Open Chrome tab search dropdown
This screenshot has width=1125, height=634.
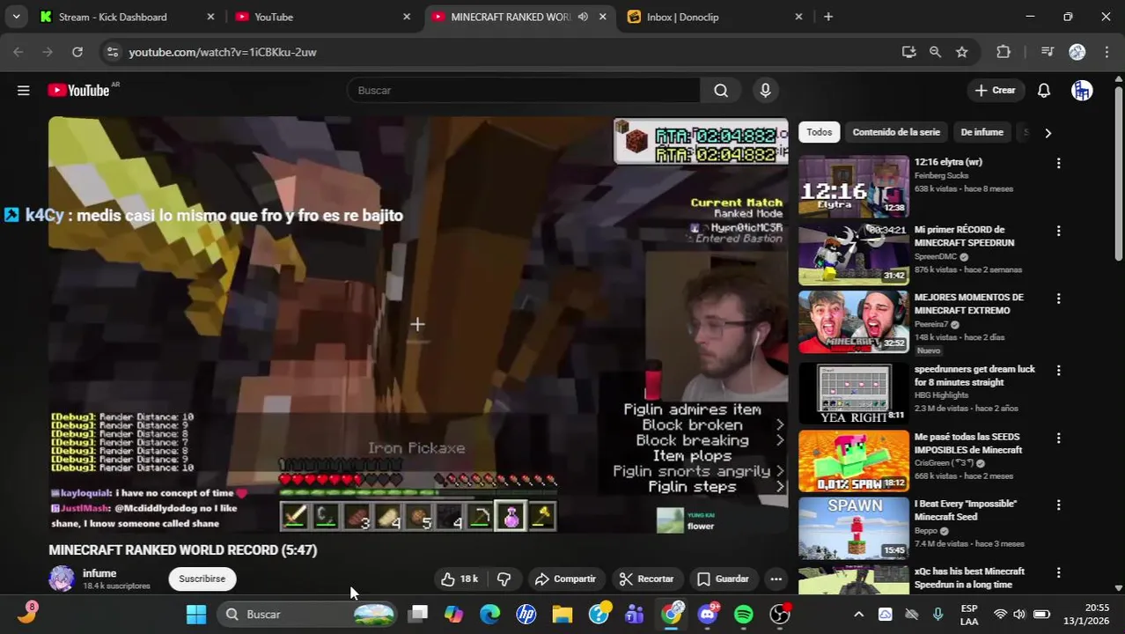pos(16,17)
